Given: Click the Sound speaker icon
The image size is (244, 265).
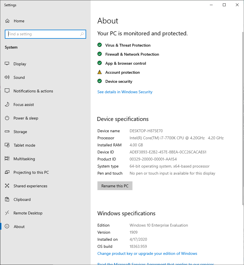Looking at the screenshot, I should 7,77.
